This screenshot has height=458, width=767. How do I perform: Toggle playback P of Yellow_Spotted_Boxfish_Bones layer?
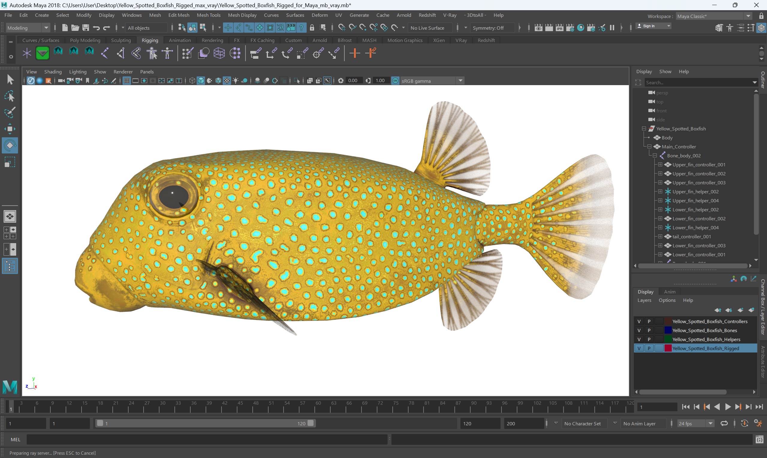point(649,330)
